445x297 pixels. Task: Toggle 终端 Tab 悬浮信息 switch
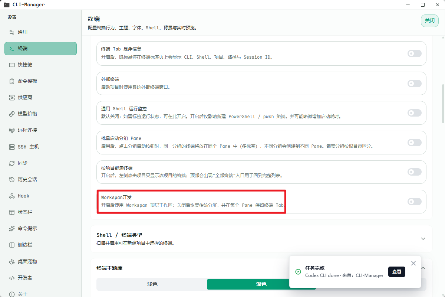click(415, 53)
